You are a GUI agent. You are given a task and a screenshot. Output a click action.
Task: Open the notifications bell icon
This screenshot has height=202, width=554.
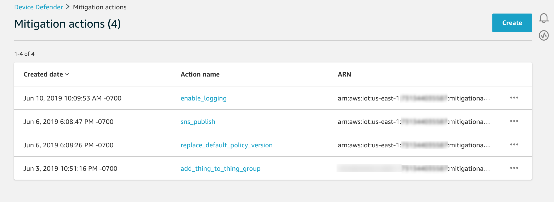pos(544,18)
